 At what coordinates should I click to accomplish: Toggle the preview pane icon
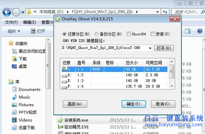pyautogui.click(x=188, y=31)
